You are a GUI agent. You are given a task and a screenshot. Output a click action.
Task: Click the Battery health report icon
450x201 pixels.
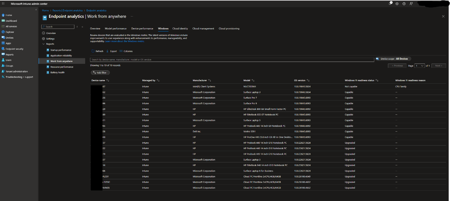(x=48, y=73)
